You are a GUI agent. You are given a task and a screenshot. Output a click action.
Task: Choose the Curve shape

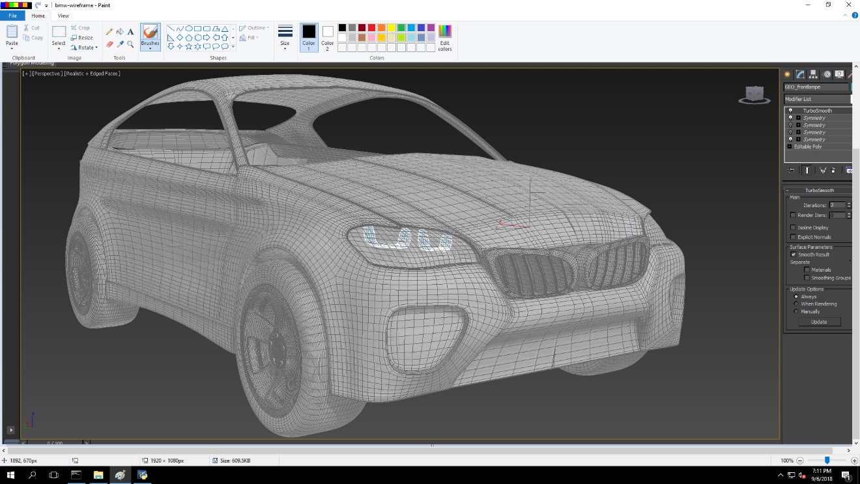180,29
